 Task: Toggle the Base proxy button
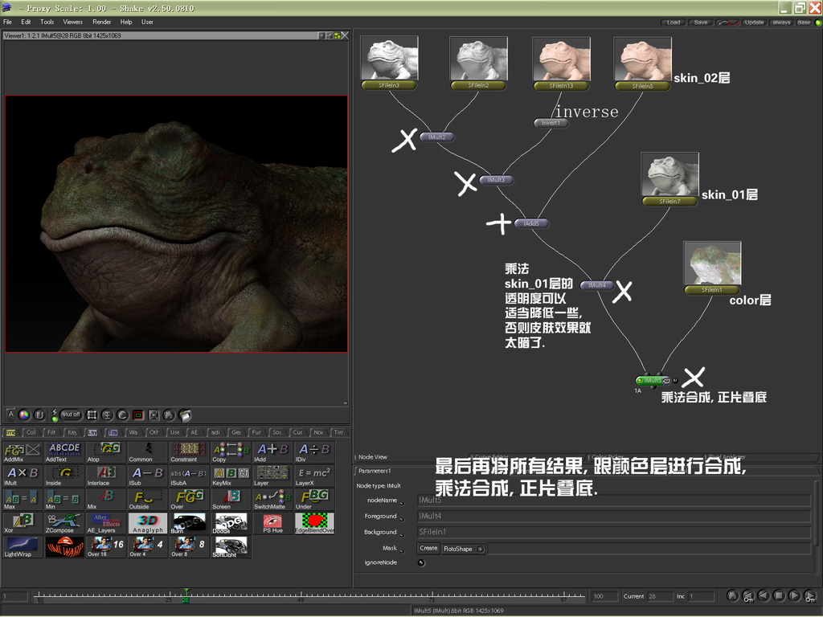(x=804, y=22)
